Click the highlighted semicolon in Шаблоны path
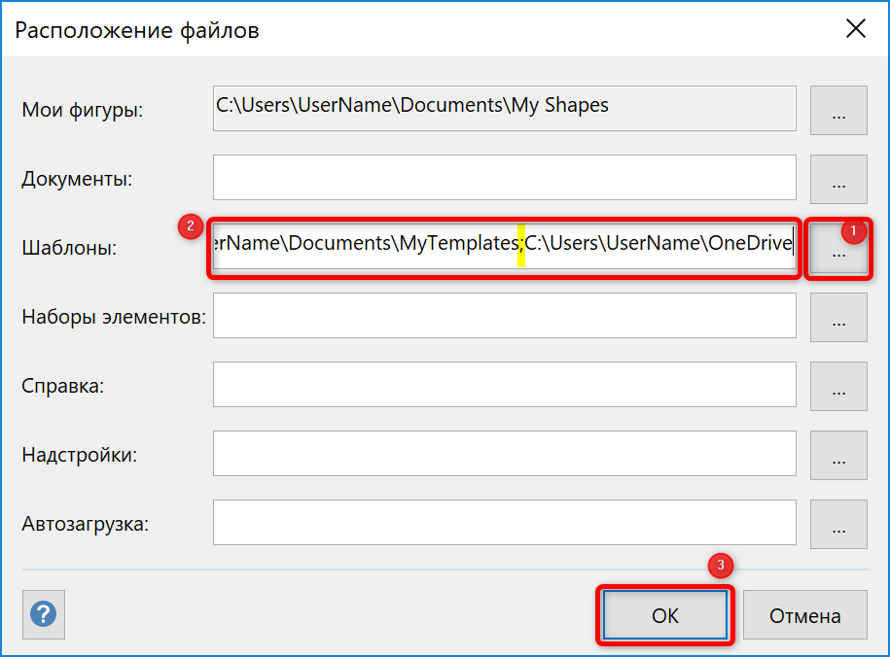The width and height of the screenshot is (890, 657). tap(521, 245)
